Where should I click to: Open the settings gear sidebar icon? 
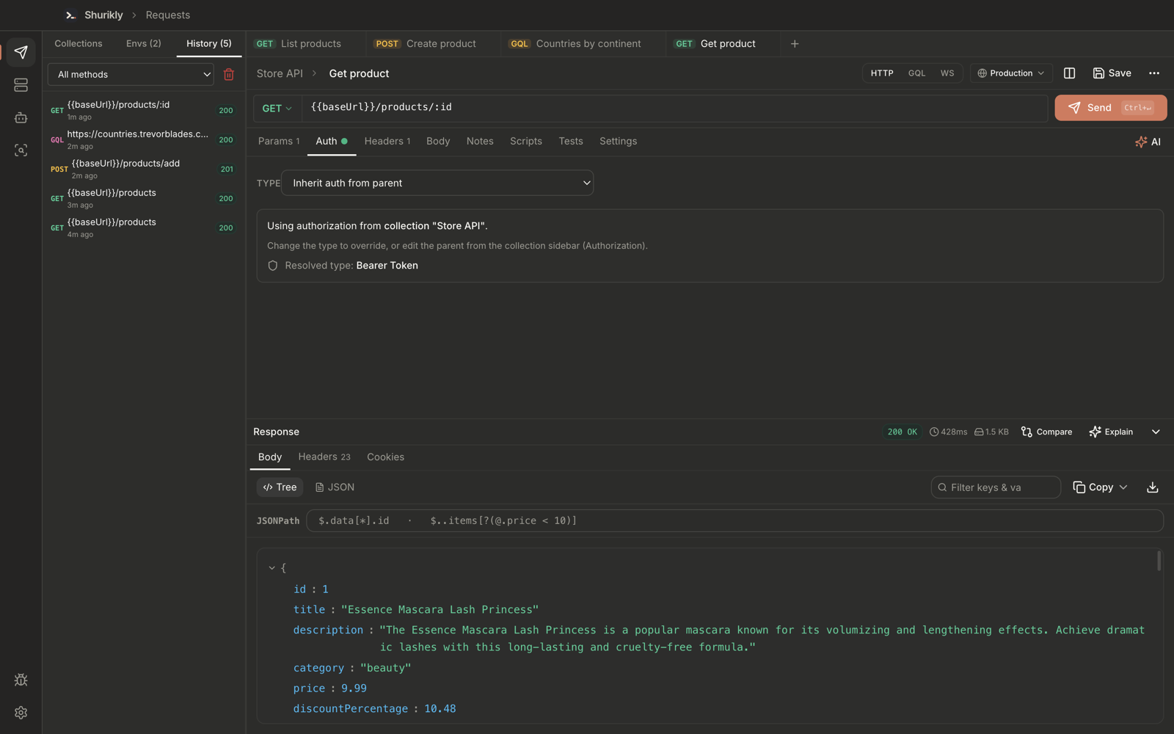(x=21, y=713)
